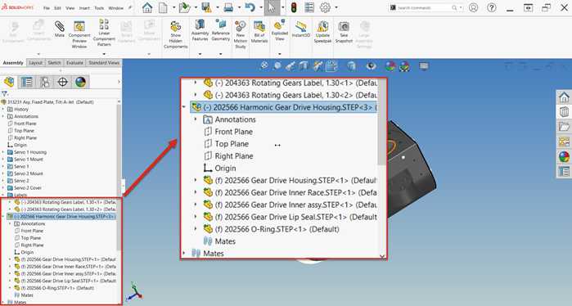Click the Reference Geometry tool

click(x=221, y=30)
